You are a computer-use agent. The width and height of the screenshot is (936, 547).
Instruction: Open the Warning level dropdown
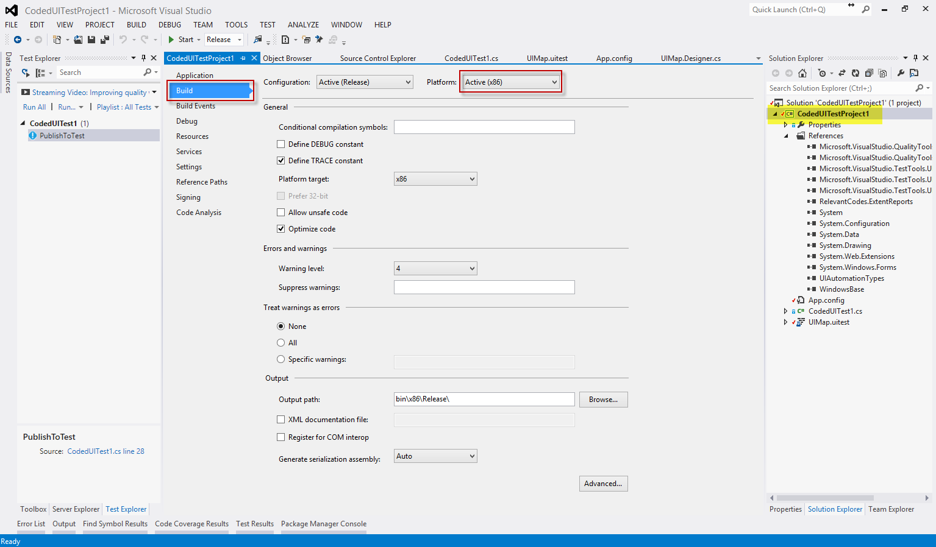coord(435,269)
